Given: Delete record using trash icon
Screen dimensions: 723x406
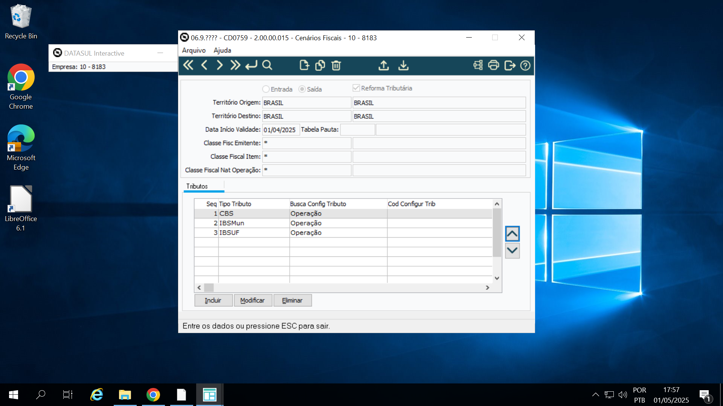Looking at the screenshot, I should point(336,65).
